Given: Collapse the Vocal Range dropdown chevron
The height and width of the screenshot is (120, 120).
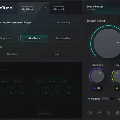Looking at the screenshot, I should [x=45, y=8].
